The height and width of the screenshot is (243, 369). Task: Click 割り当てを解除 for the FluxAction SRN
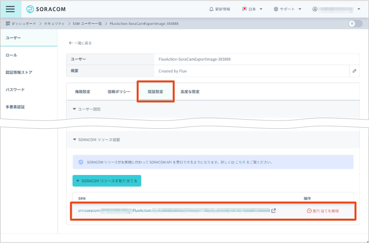coord(323,211)
